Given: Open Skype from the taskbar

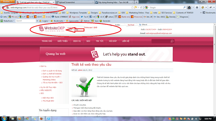Looking at the screenshot, I should coord(49,119).
